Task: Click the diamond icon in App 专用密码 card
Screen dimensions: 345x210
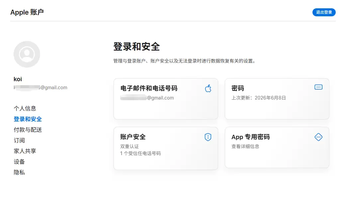Action: [318, 137]
